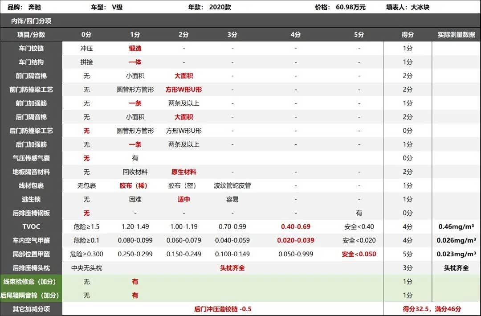Click the 车门铰链 row label

click(x=31, y=49)
